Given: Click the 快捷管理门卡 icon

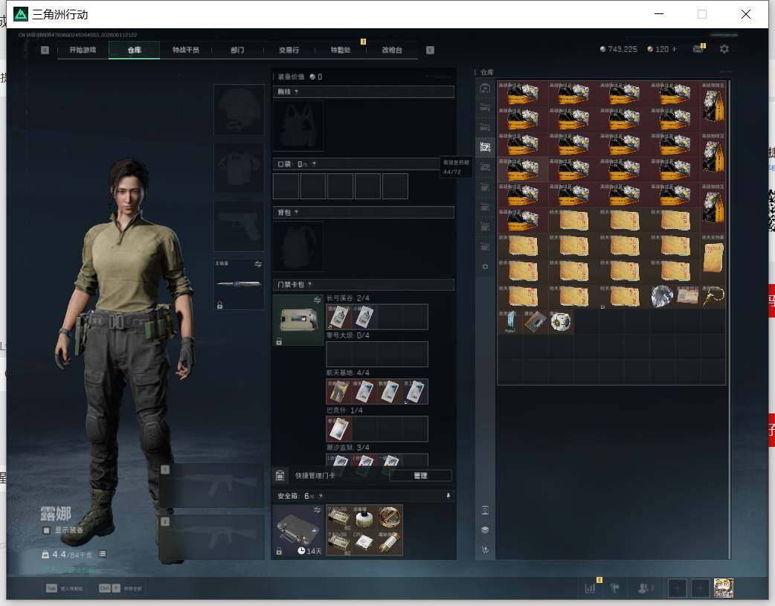Looking at the screenshot, I should click(x=280, y=476).
